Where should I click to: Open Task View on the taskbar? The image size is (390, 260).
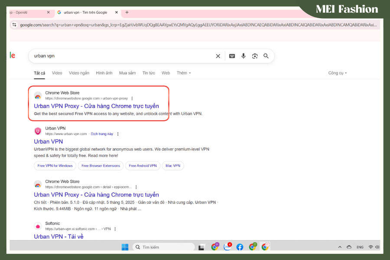[x=201, y=247]
